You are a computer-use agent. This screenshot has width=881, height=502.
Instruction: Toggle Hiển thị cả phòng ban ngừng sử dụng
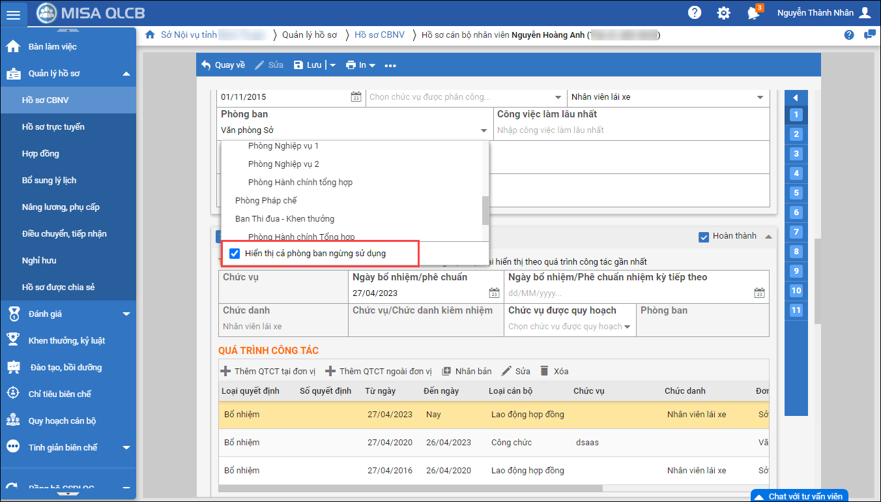point(235,254)
